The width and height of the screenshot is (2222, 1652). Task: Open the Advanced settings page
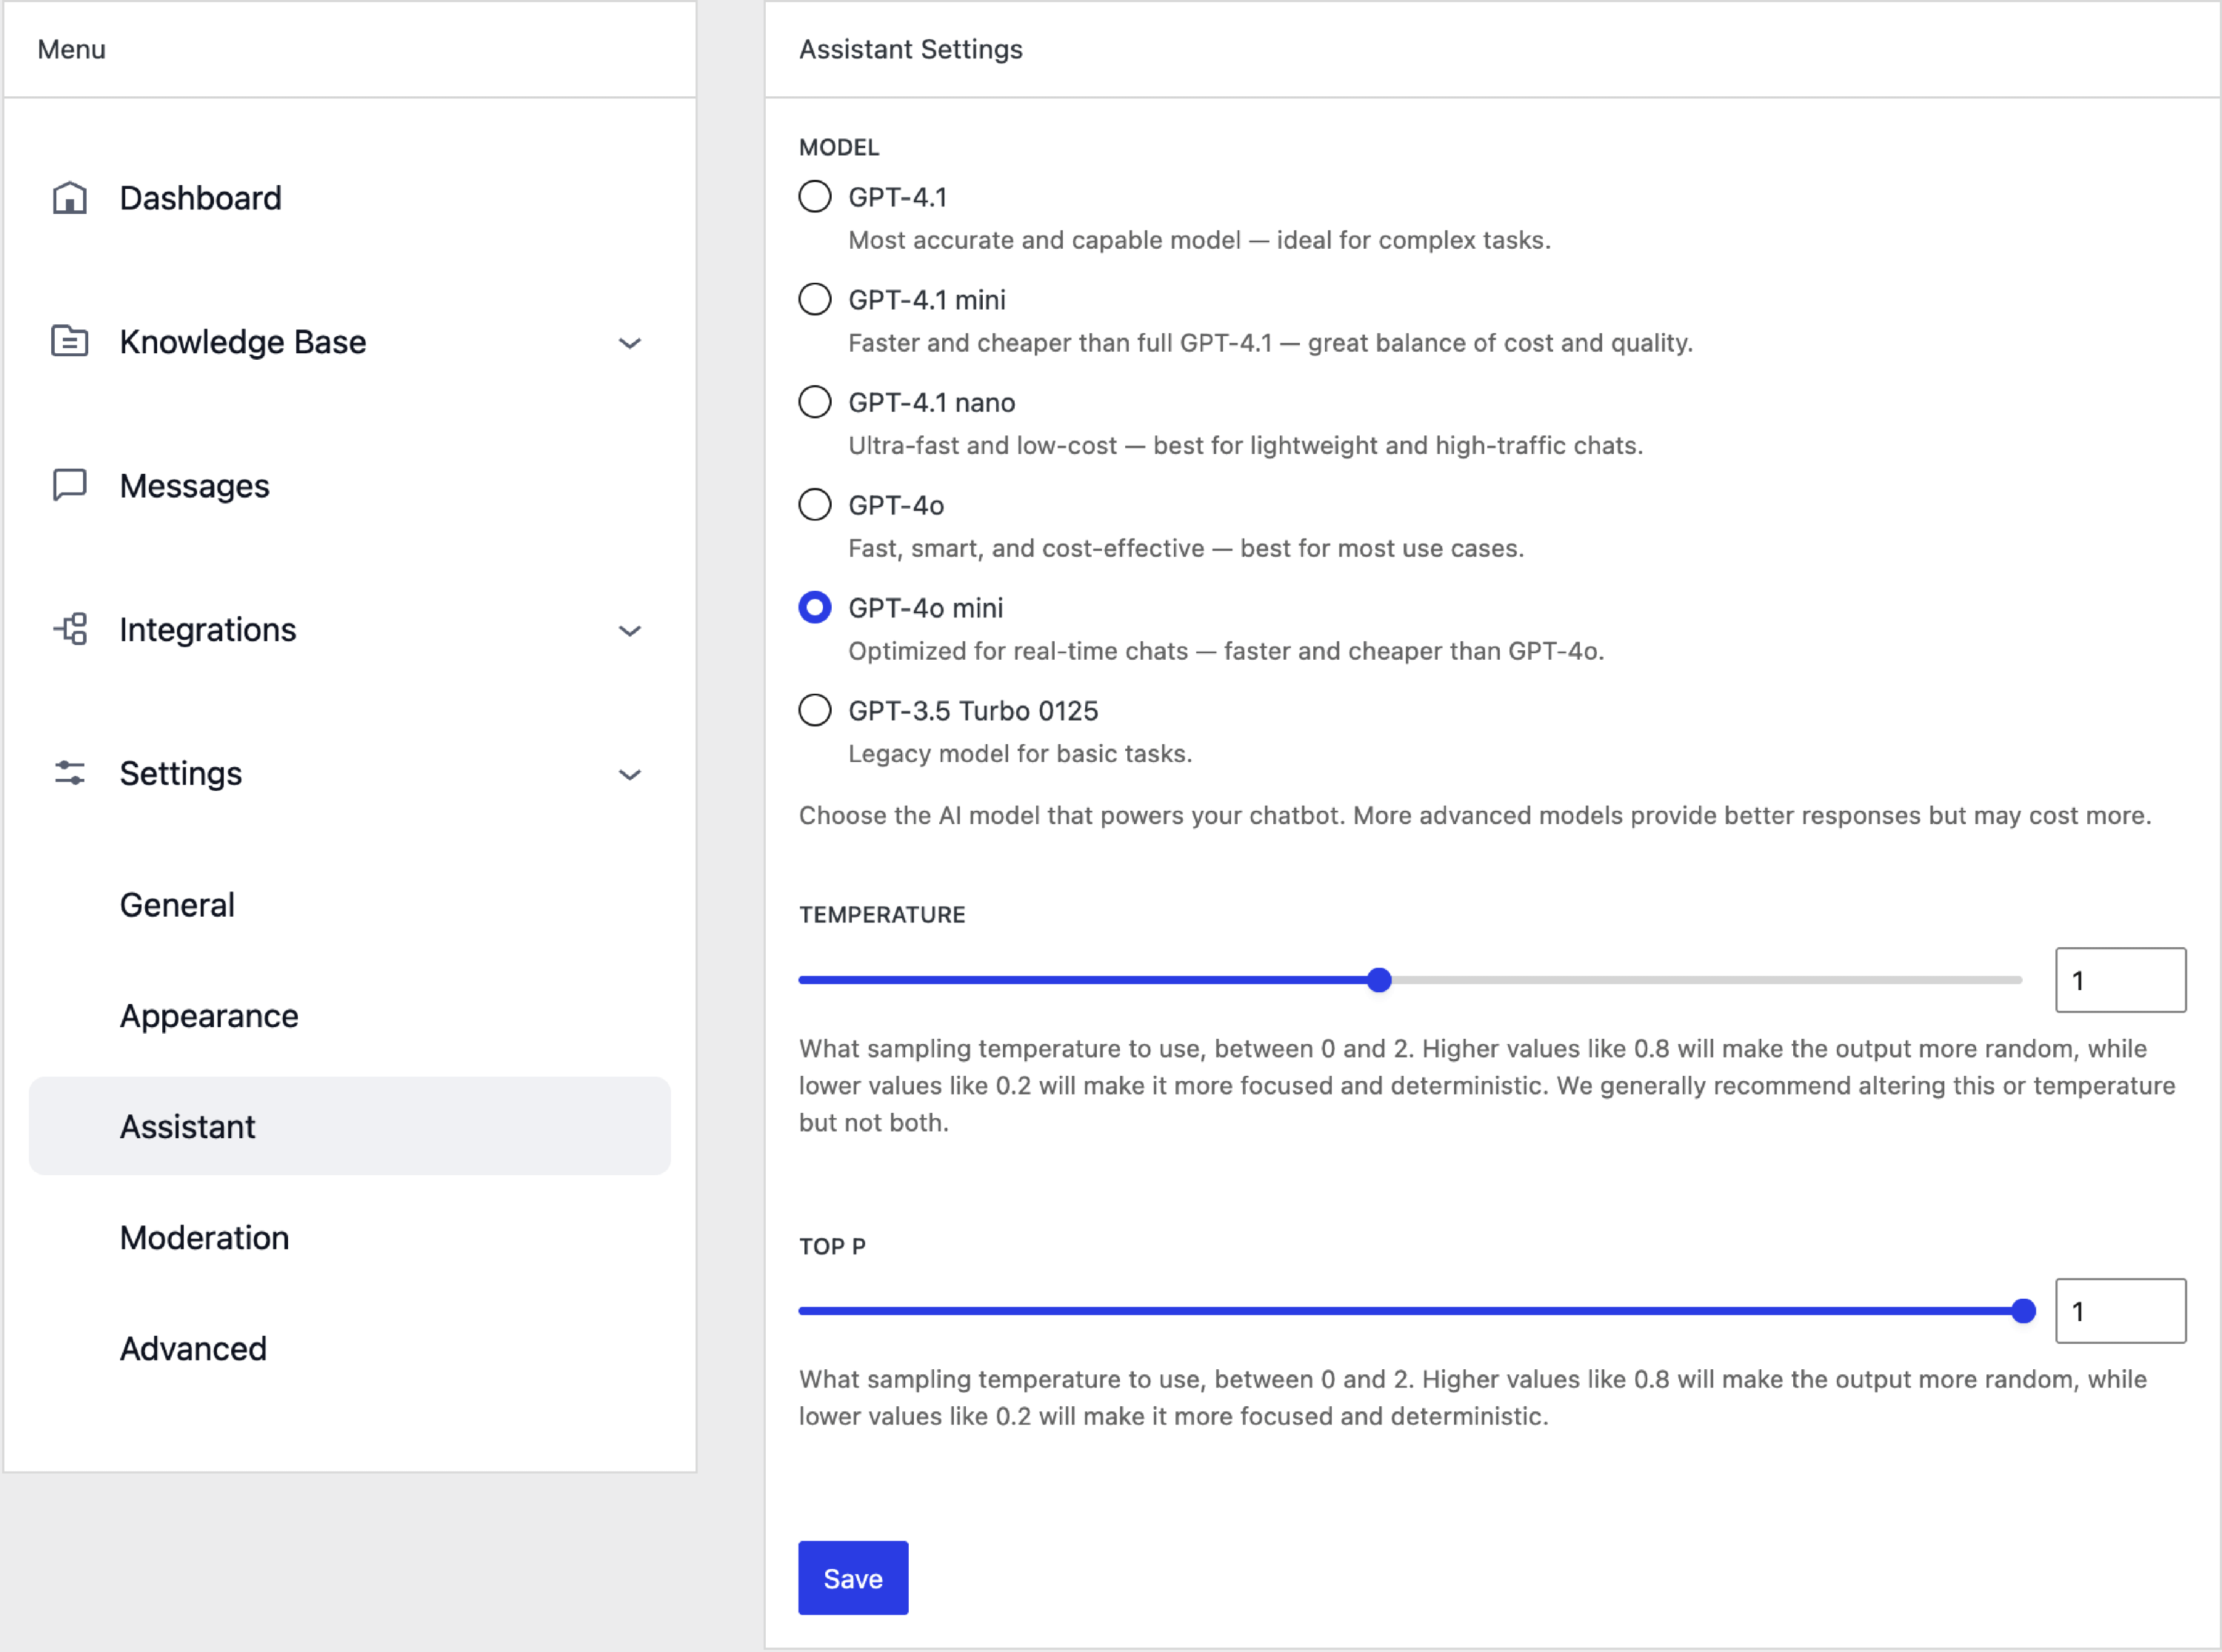tap(193, 1349)
